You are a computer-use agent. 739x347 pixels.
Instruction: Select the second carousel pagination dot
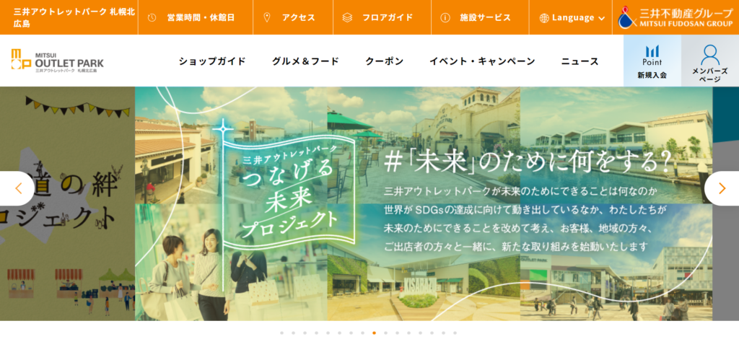[293, 333]
